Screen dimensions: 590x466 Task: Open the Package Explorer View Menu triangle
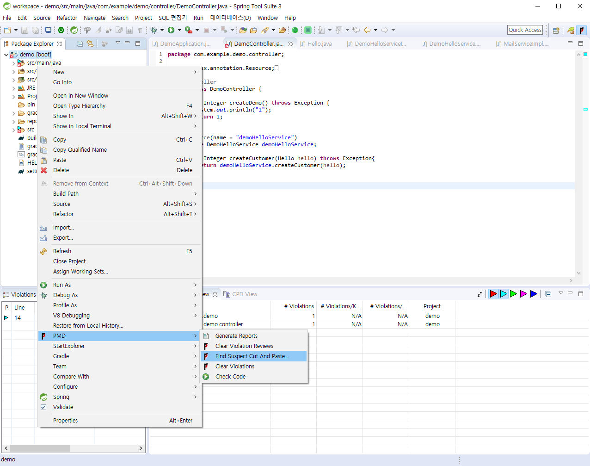118,43
